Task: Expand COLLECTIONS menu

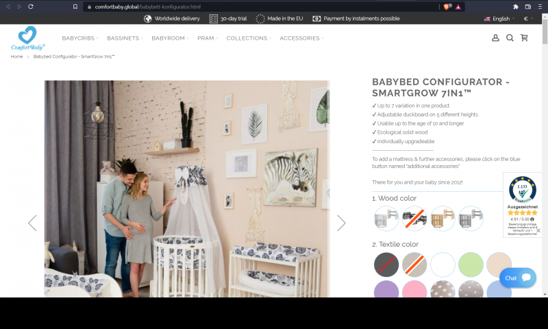Action: (x=249, y=38)
